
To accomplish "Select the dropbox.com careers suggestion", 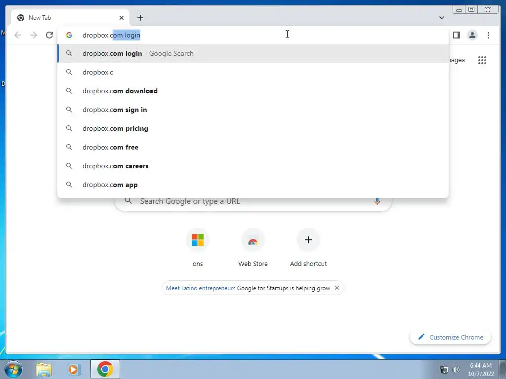I will (x=253, y=166).
